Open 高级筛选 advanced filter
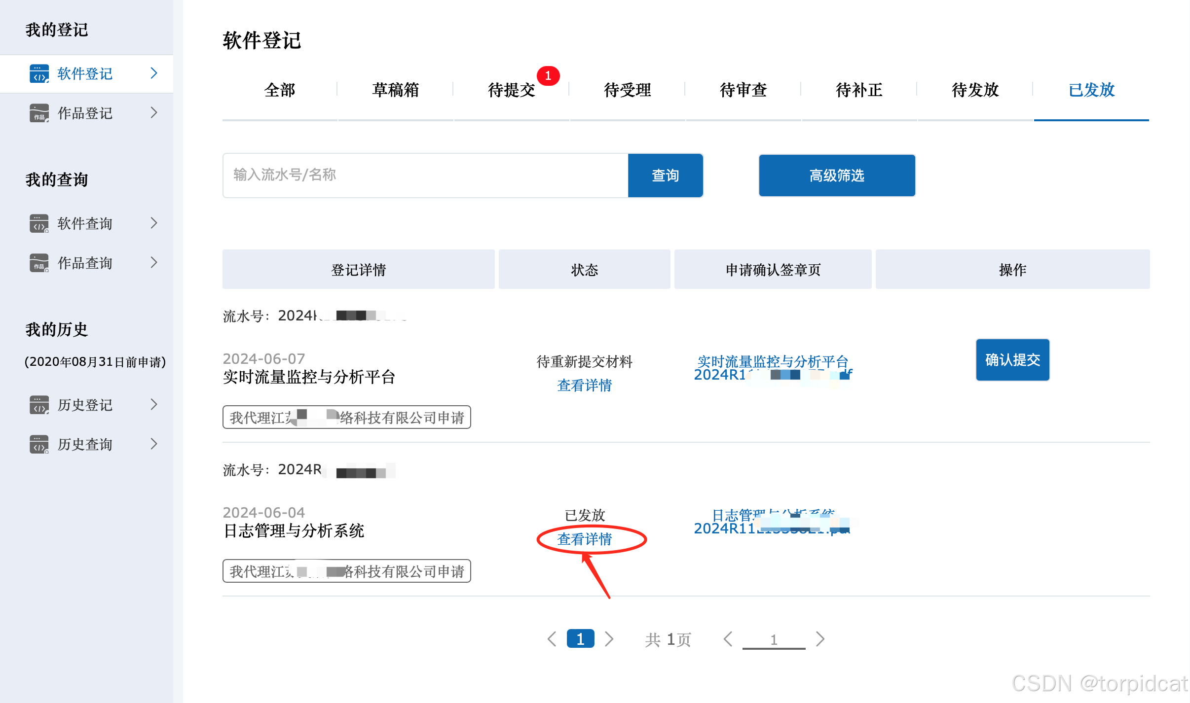Image resolution: width=1190 pixels, height=703 pixels. pyautogui.click(x=837, y=176)
